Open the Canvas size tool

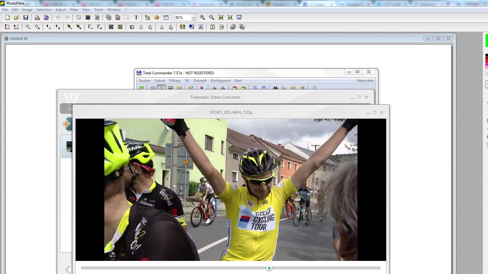coord(118,18)
